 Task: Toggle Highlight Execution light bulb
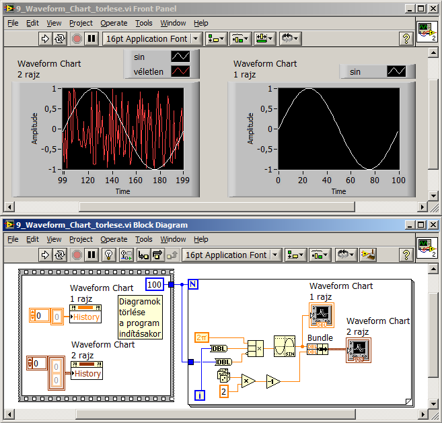click(109, 255)
